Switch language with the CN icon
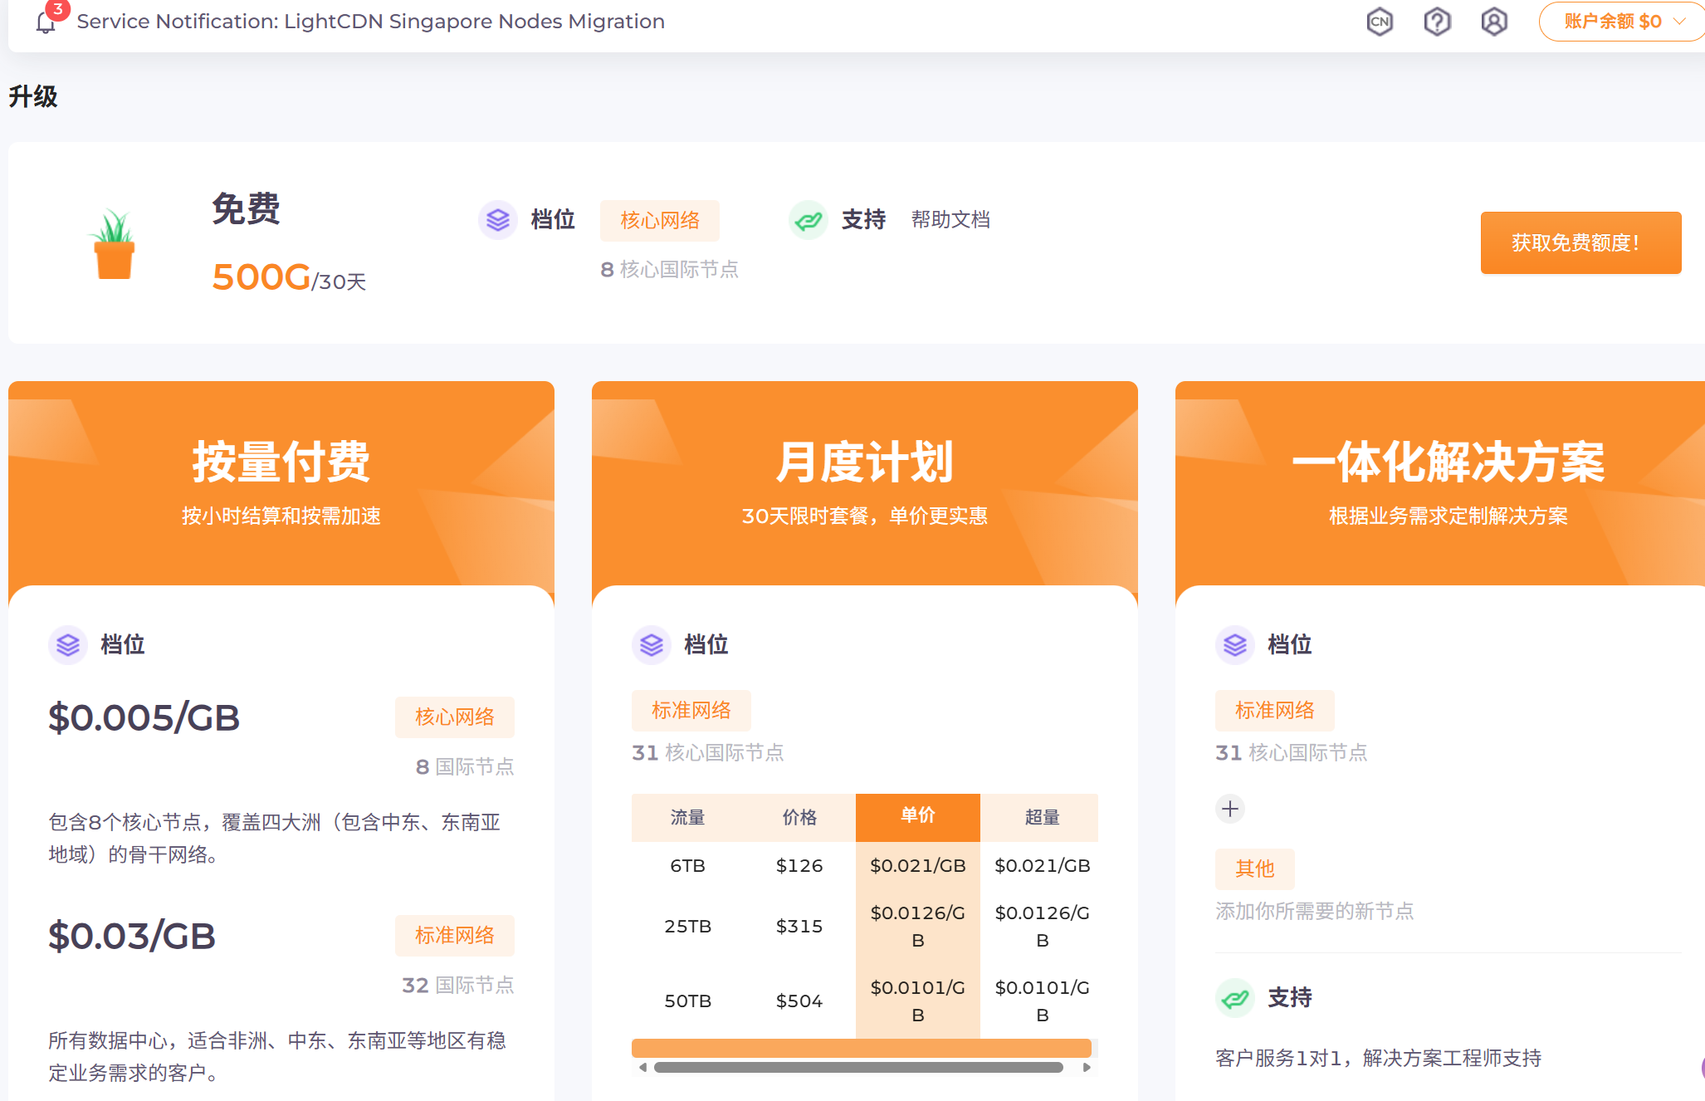1705x1101 pixels. [x=1380, y=22]
